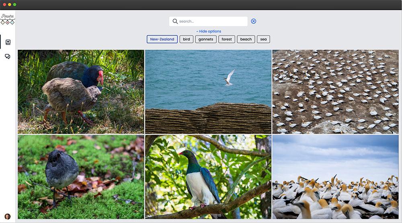The image size is (402, 223).
Task: Toggle the bird tag filter
Action: coord(187,39)
